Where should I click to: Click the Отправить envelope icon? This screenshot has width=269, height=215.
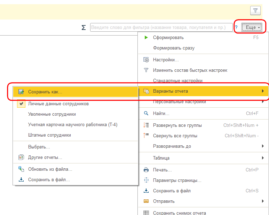(146, 201)
